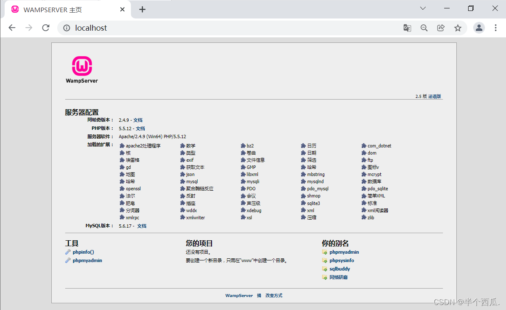Click puzzle icon beside xdebug extension
The width and height of the screenshot is (506, 310).
click(x=243, y=210)
